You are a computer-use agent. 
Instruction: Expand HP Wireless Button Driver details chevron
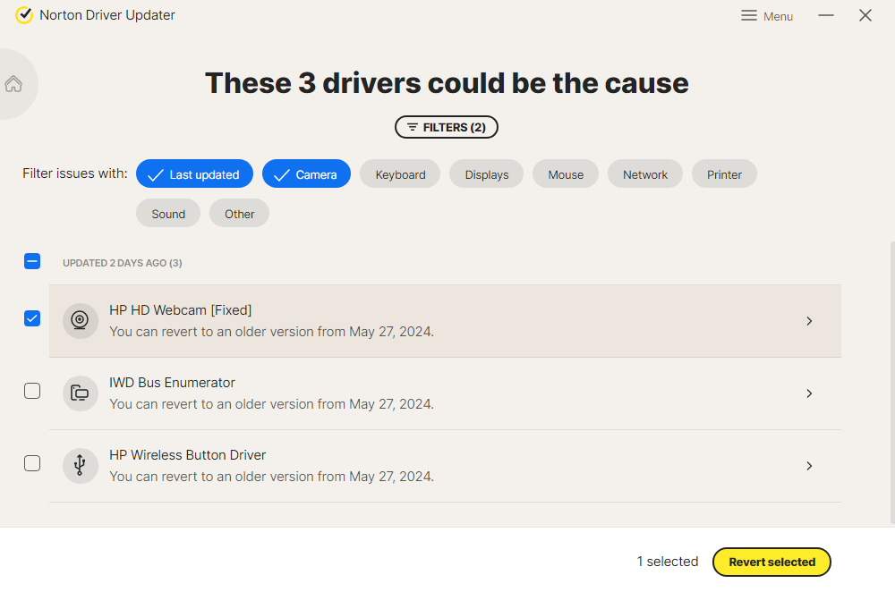point(809,466)
